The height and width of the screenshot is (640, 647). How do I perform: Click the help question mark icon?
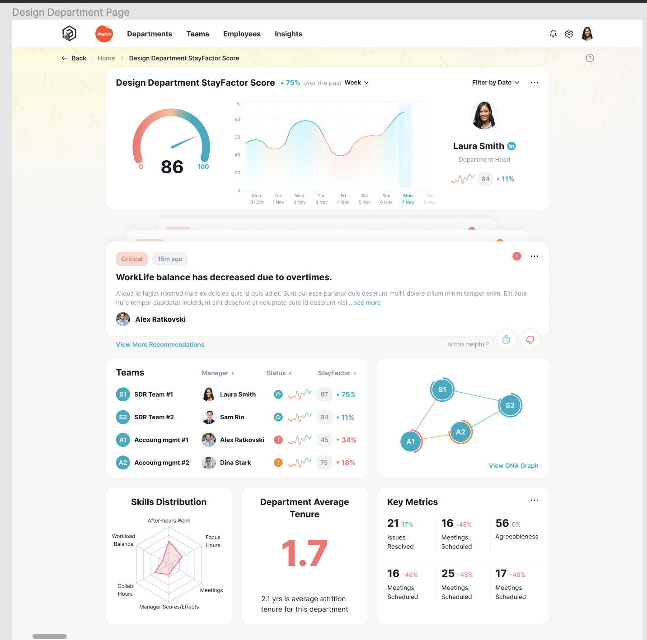pyautogui.click(x=590, y=58)
